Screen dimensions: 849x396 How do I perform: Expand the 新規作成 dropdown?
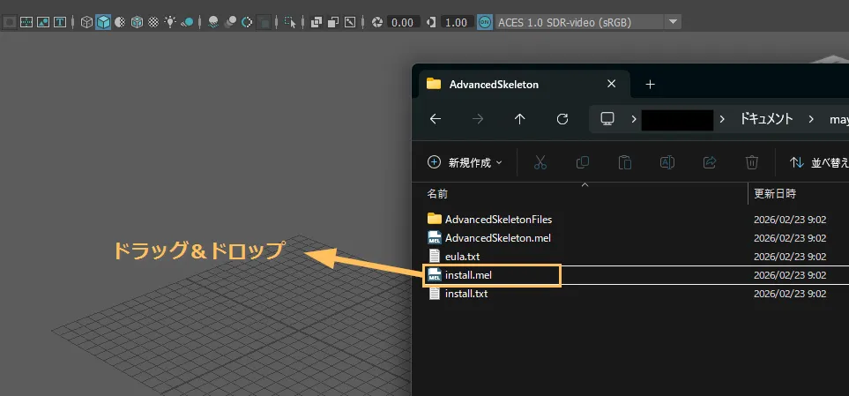465,162
